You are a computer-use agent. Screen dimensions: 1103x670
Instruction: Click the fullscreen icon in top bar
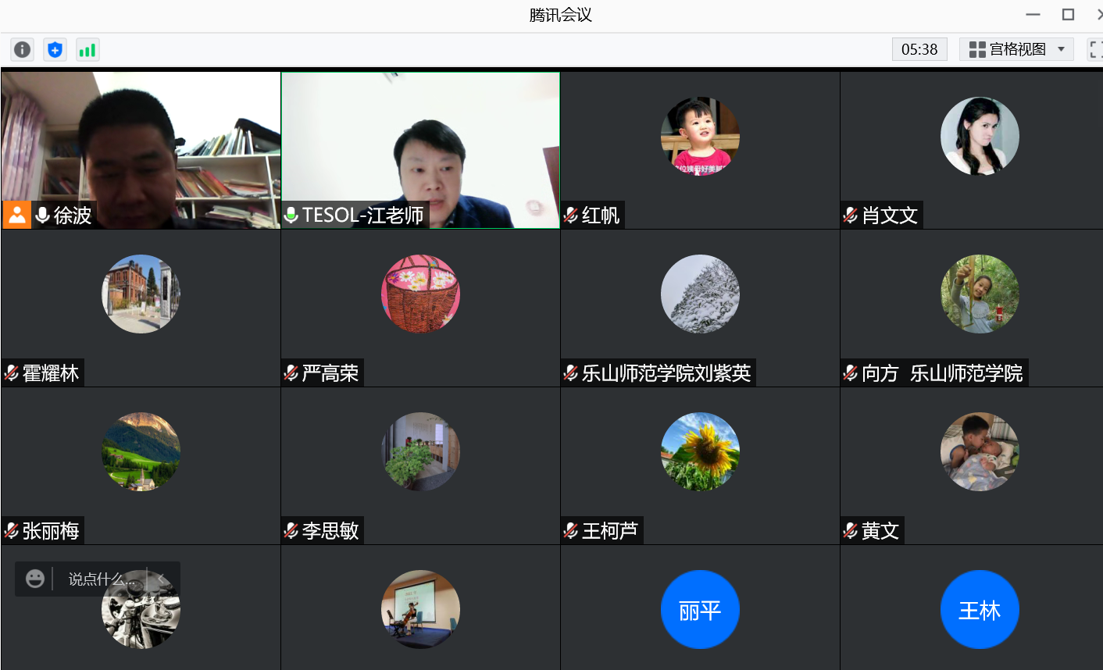tap(1095, 50)
